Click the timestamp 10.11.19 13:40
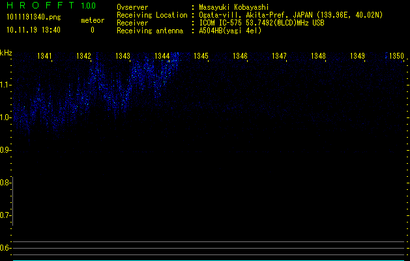The image size is (410, 261). tap(33, 30)
